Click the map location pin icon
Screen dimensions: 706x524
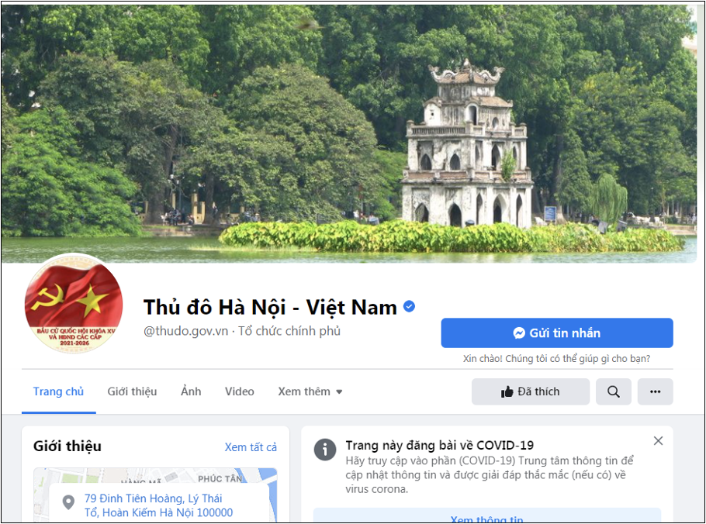coord(68,502)
